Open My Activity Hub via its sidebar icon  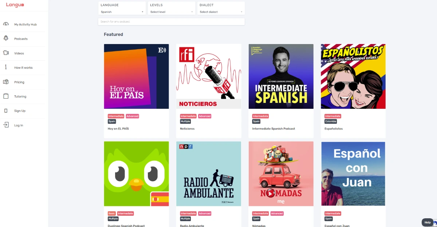(6, 24)
